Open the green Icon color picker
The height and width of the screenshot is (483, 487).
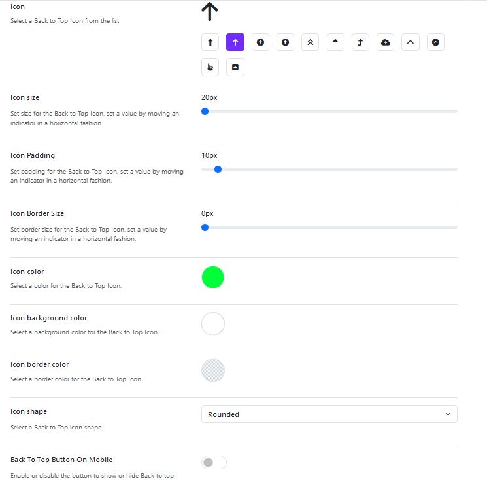point(212,277)
